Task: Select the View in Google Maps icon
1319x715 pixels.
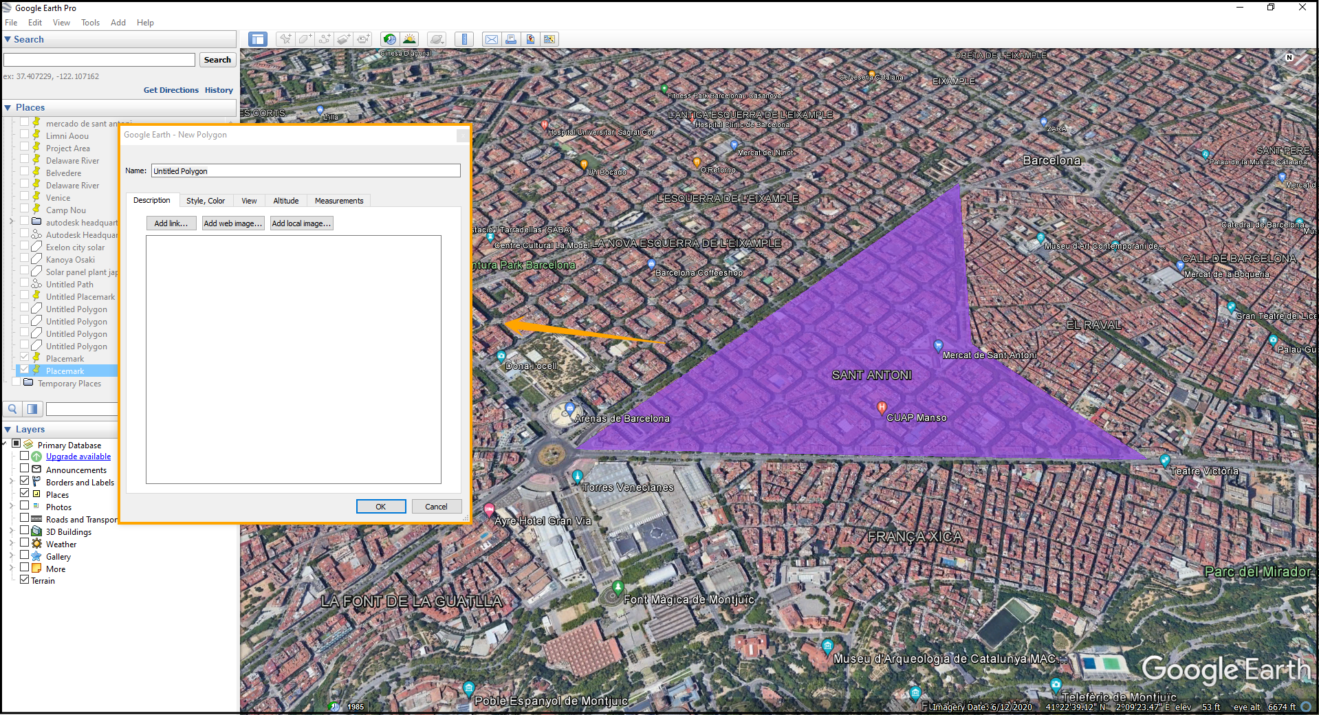Action: [549, 39]
